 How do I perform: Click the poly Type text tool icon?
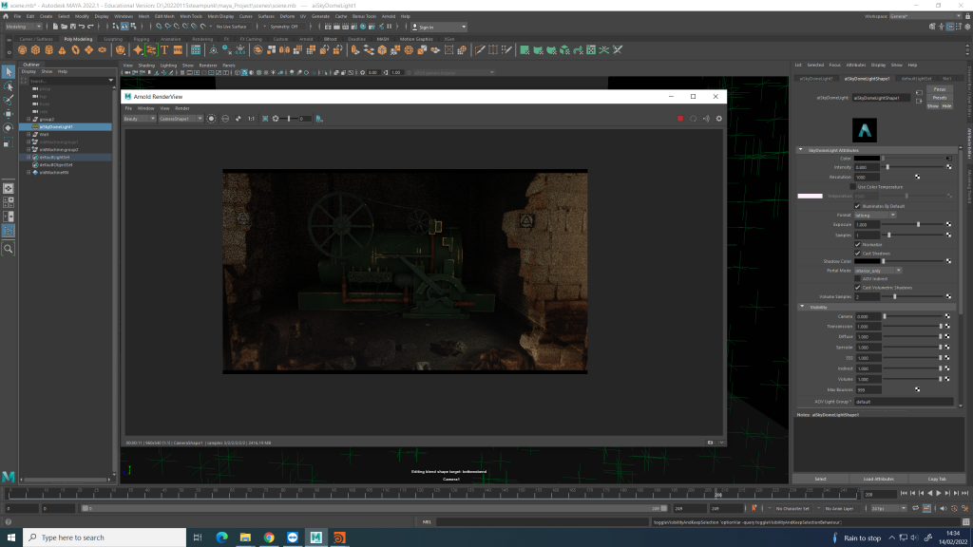pos(164,50)
